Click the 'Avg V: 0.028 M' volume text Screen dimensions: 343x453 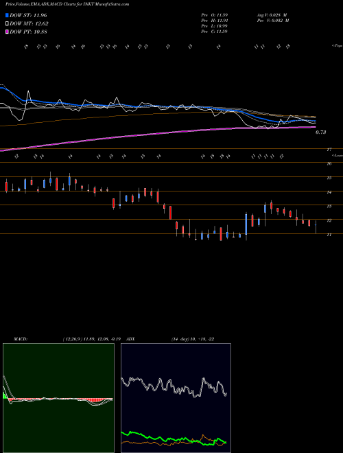pyautogui.click(x=273, y=14)
